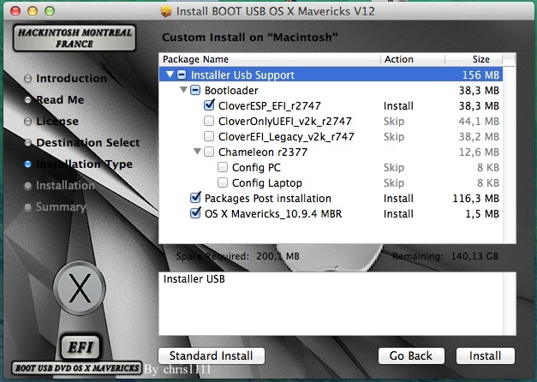Click the Boot USB DVD OS X Mavericks badge

(77, 368)
